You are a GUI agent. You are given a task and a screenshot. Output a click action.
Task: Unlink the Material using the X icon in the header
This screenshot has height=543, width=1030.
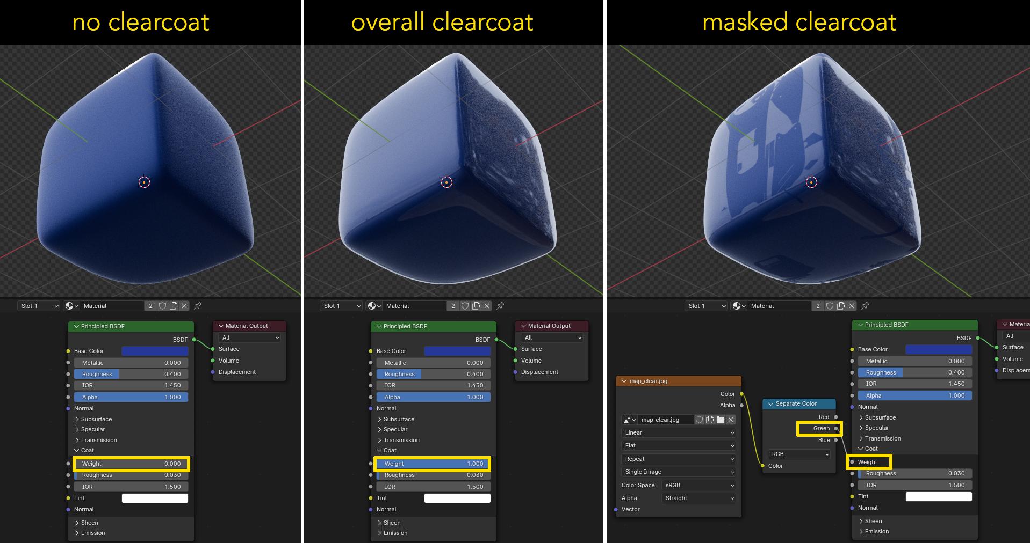click(x=184, y=305)
